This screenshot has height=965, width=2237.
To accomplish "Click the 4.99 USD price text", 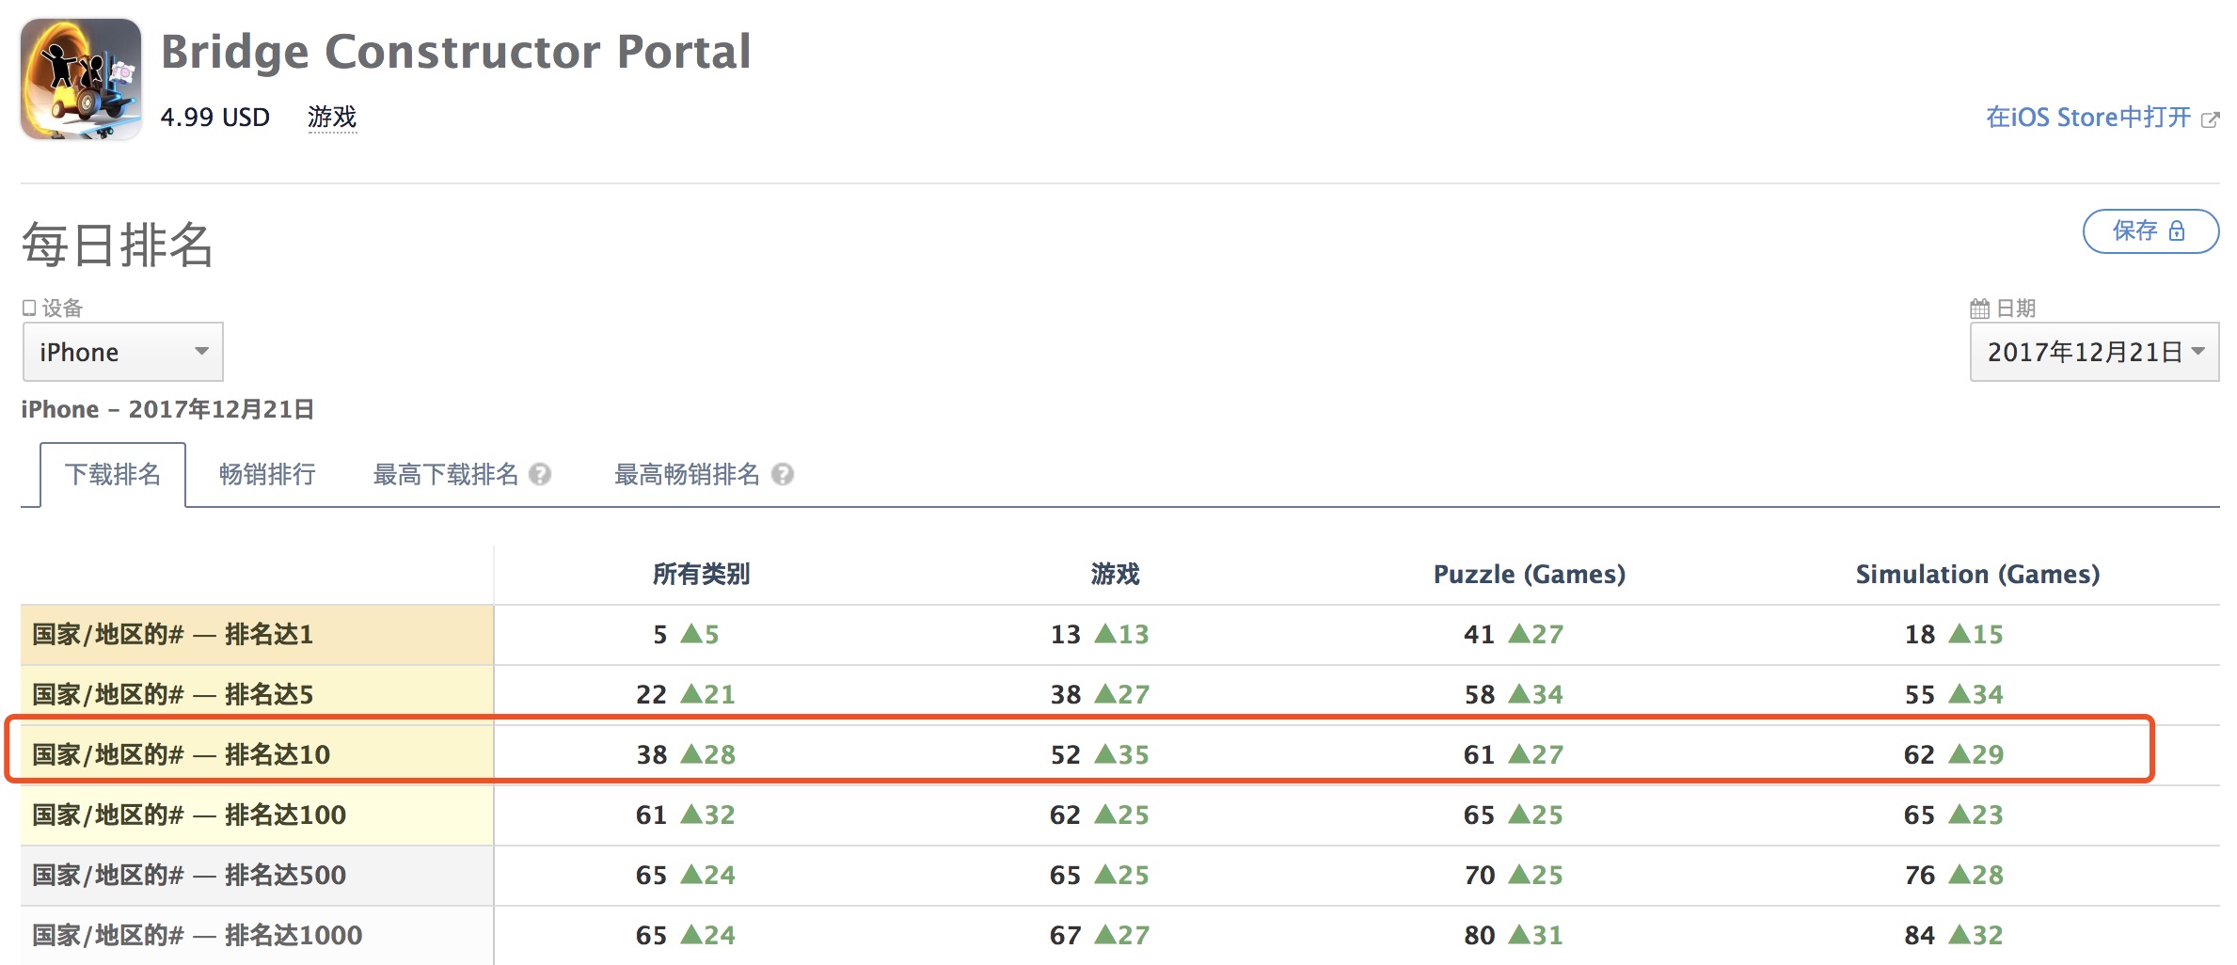I will point(215,118).
